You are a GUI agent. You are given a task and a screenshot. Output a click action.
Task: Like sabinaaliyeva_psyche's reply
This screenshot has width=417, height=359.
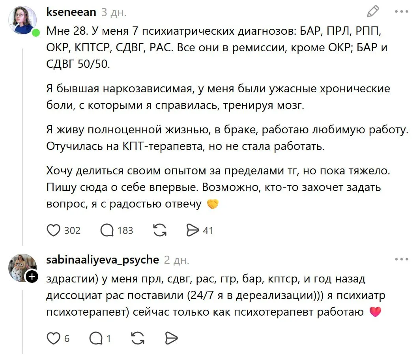pyautogui.click(x=53, y=338)
